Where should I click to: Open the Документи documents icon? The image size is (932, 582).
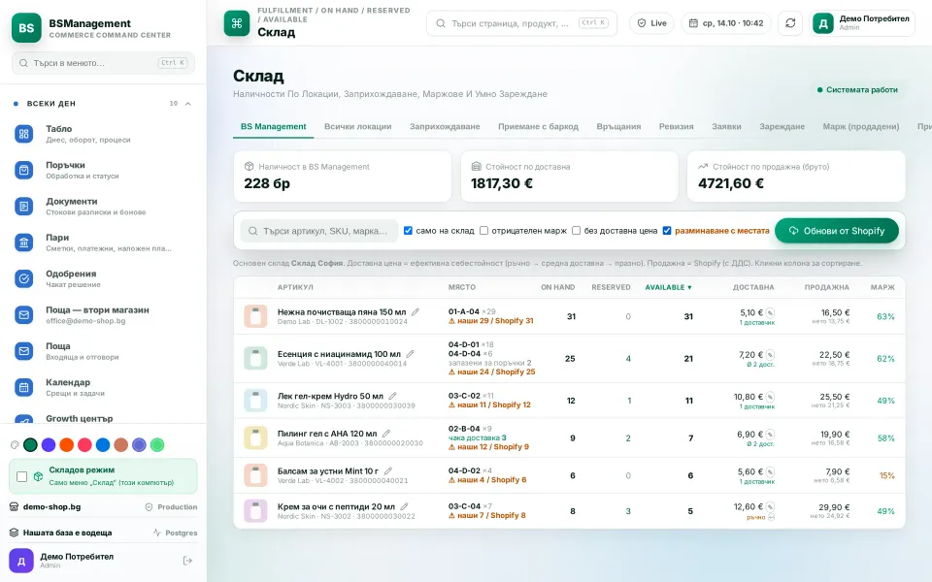coord(23,206)
